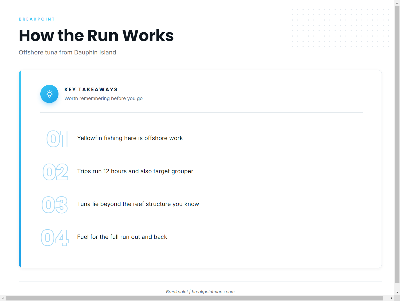The width and height of the screenshot is (400, 301).
Task: Select 'Yellowfin fishing here is offshore work'
Action: pos(130,138)
